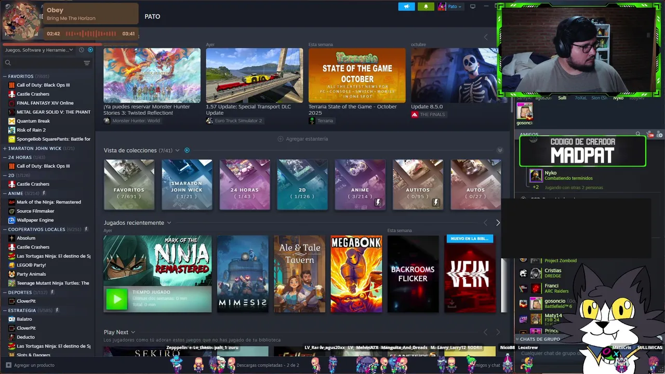665x374 pixels.
Task: Click bolt icon next to DEPORTES header
Action: pyautogui.click(x=52, y=292)
